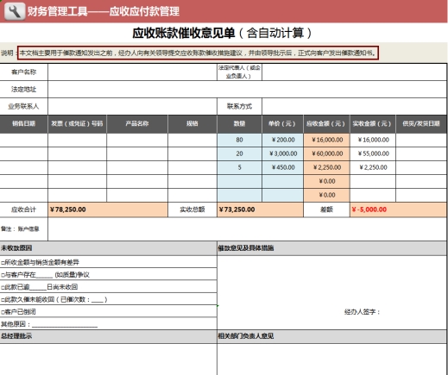Screen dimensions: 448x375
Task: Select the 规格 column header
Action: pyautogui.click(x=192, y=124)
